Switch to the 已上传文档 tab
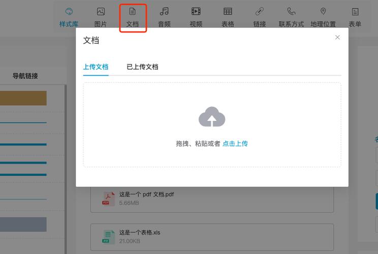The height and width of the screenshot is (254, 378). click(x=142, y=67)
